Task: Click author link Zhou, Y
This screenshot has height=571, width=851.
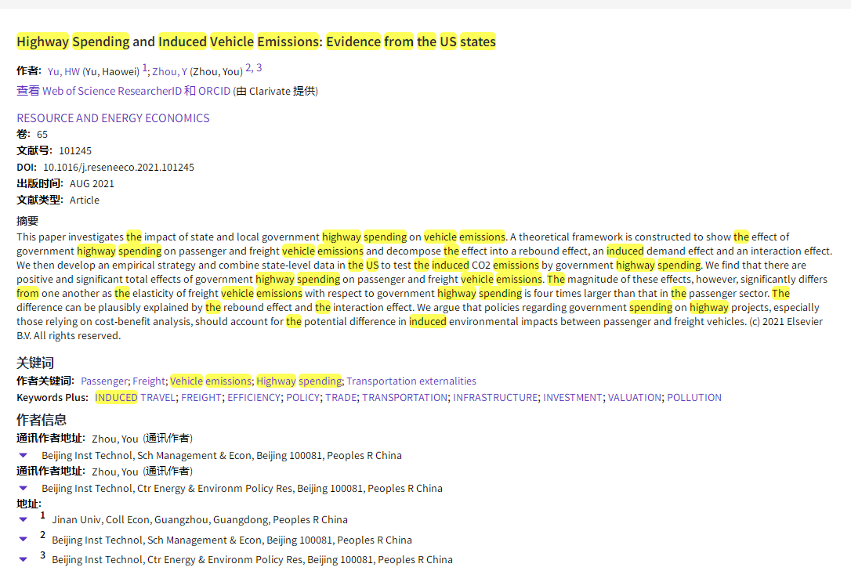Action: click(x=170, y=70)
